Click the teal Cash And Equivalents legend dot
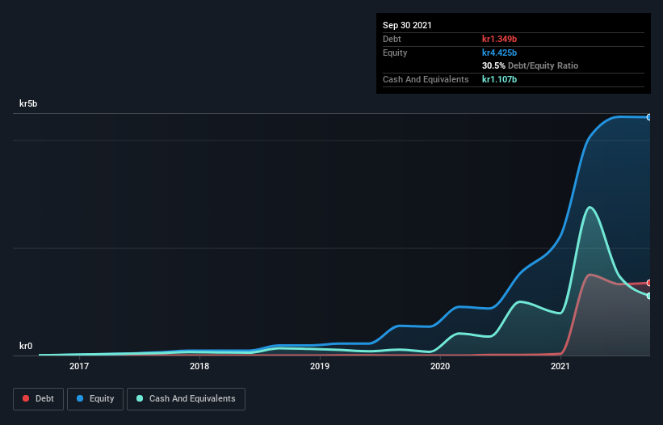This screenshot has width=663, height=425. [140, 398]
